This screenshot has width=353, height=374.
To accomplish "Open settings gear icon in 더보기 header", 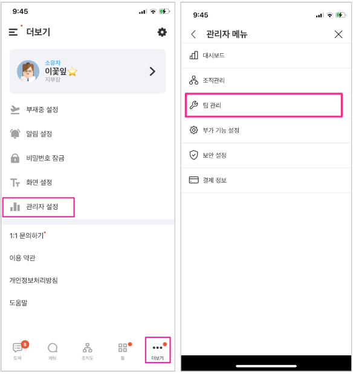I will click(162, 32).
